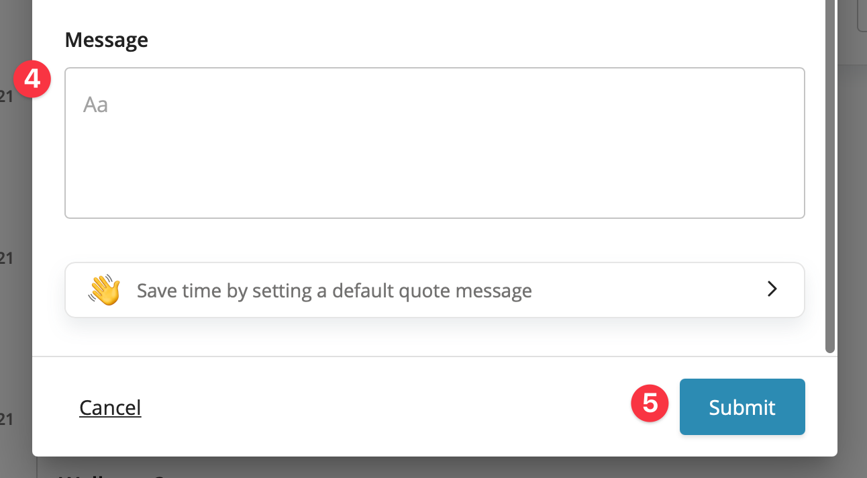Click the topmost "21" label behind the dialog
This screenshot has height=478, width=867.
6,97
